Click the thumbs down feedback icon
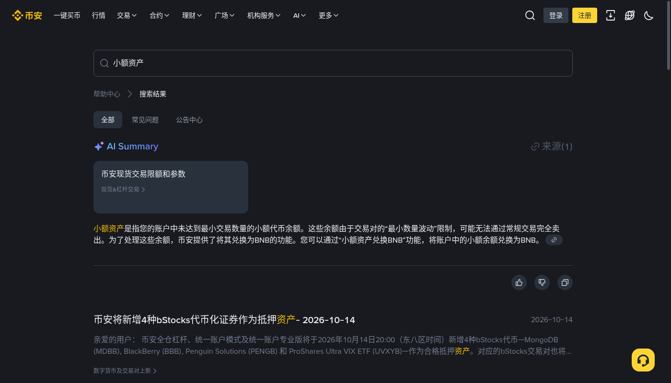Viewport: 671px width, 383px height. pos(542,282)
